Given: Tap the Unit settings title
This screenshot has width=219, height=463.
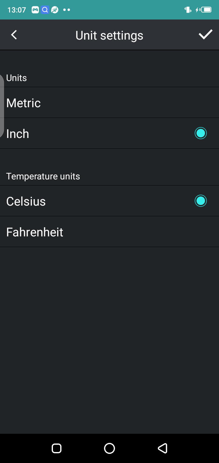Looking at the screenshot, I should point(109,35).
